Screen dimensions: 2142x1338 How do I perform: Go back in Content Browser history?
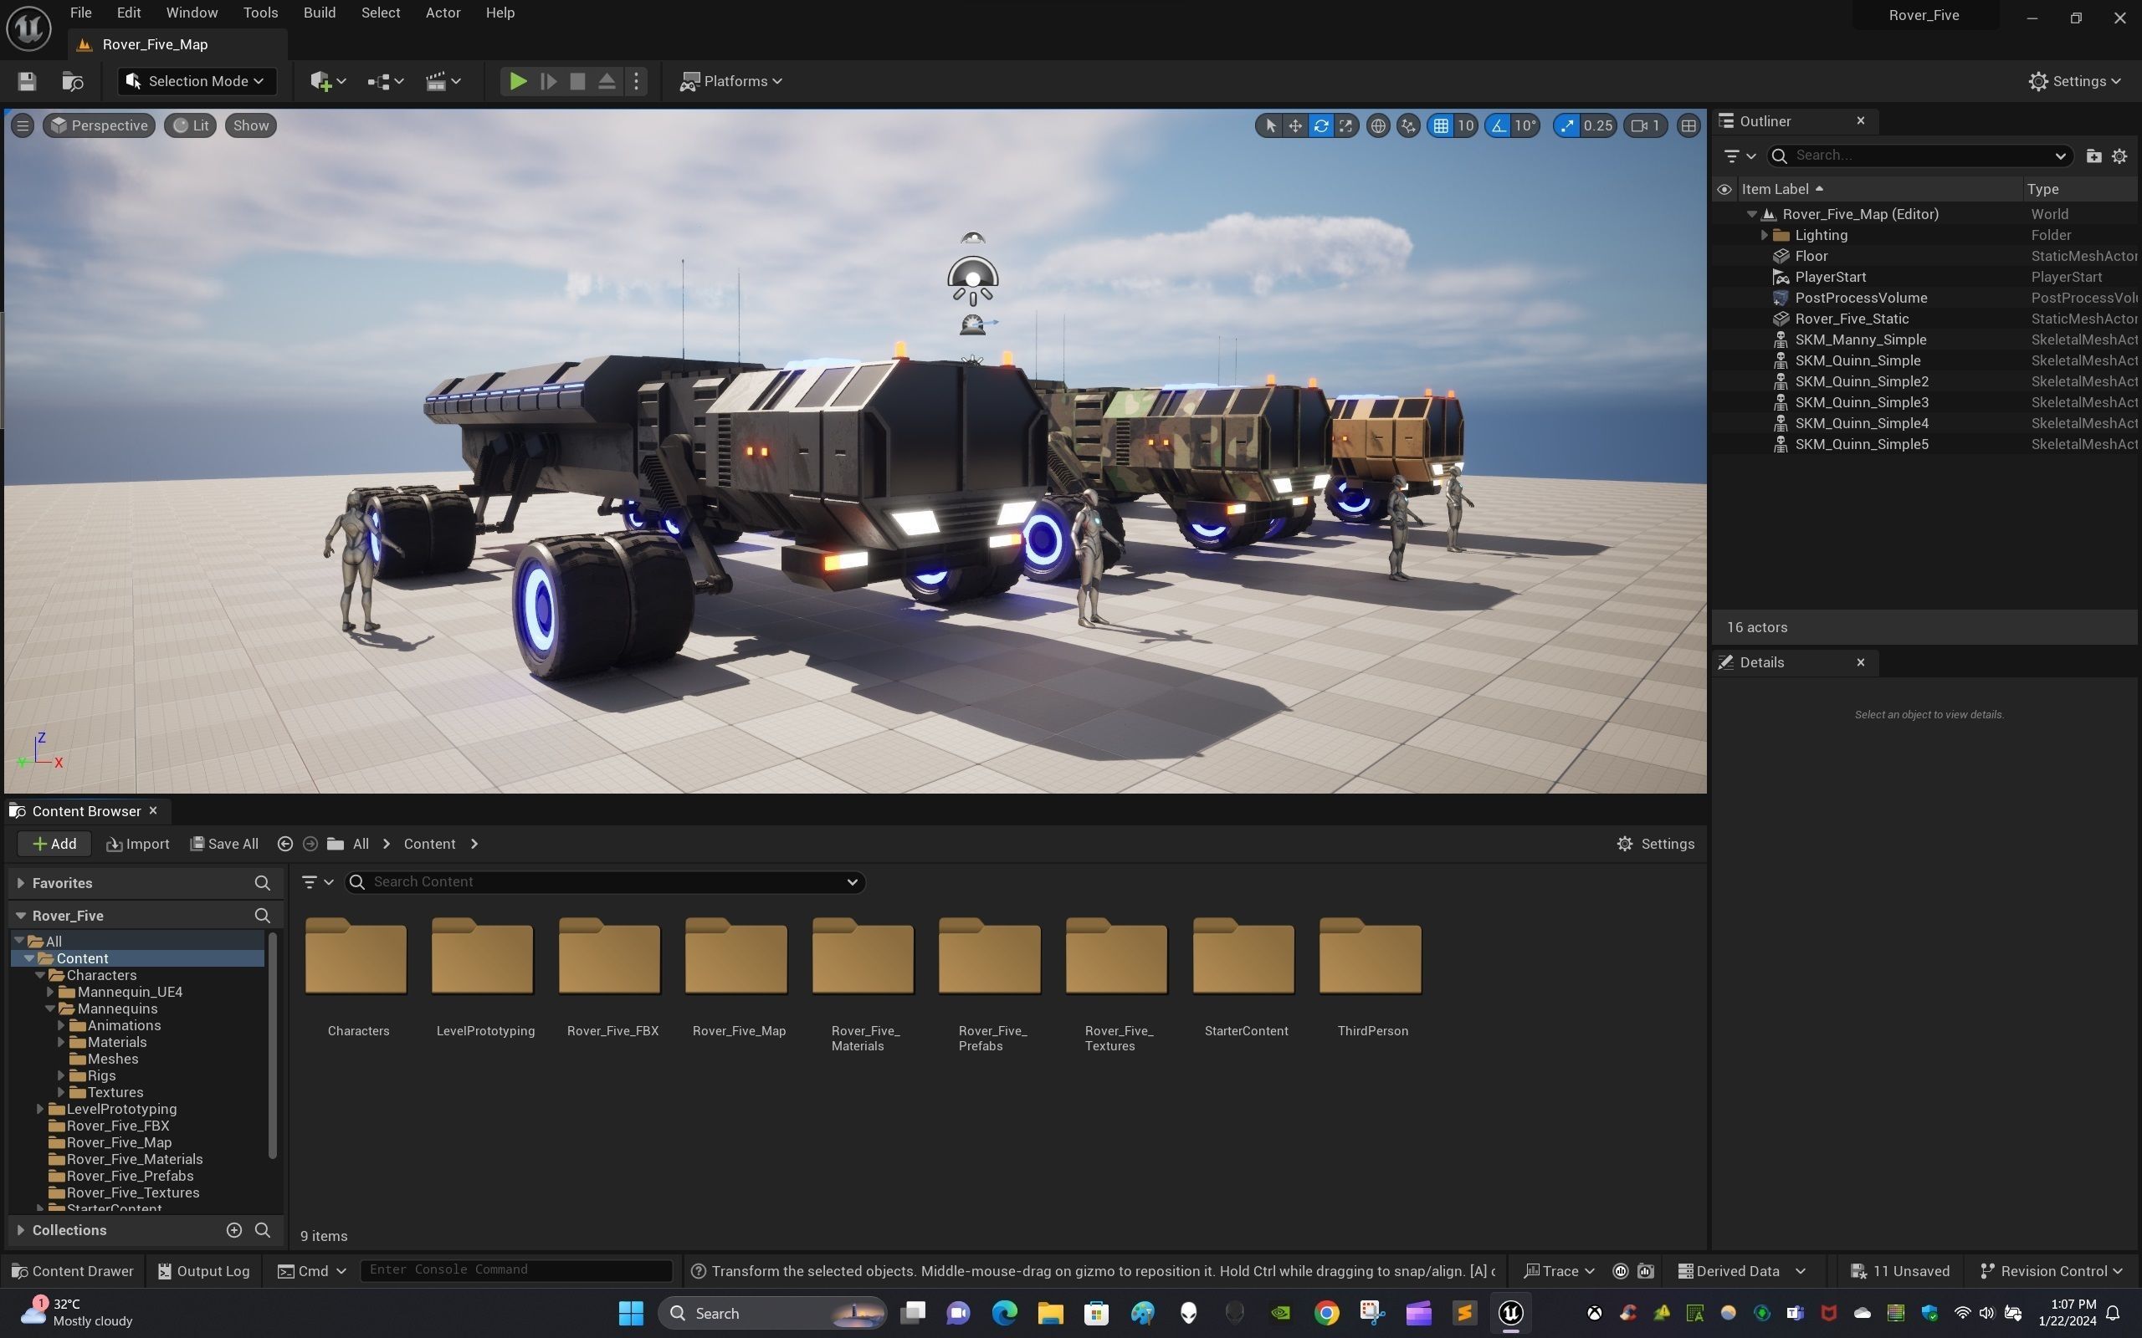pos(285,845)
